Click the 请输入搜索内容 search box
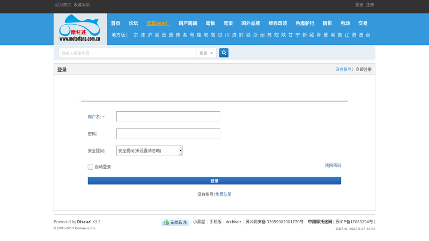The width and height of the screenshot is (429, 241). point(127,53)
